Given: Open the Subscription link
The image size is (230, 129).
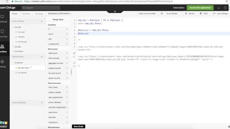Looking at the screenshot, I should [x=179, y=8].
